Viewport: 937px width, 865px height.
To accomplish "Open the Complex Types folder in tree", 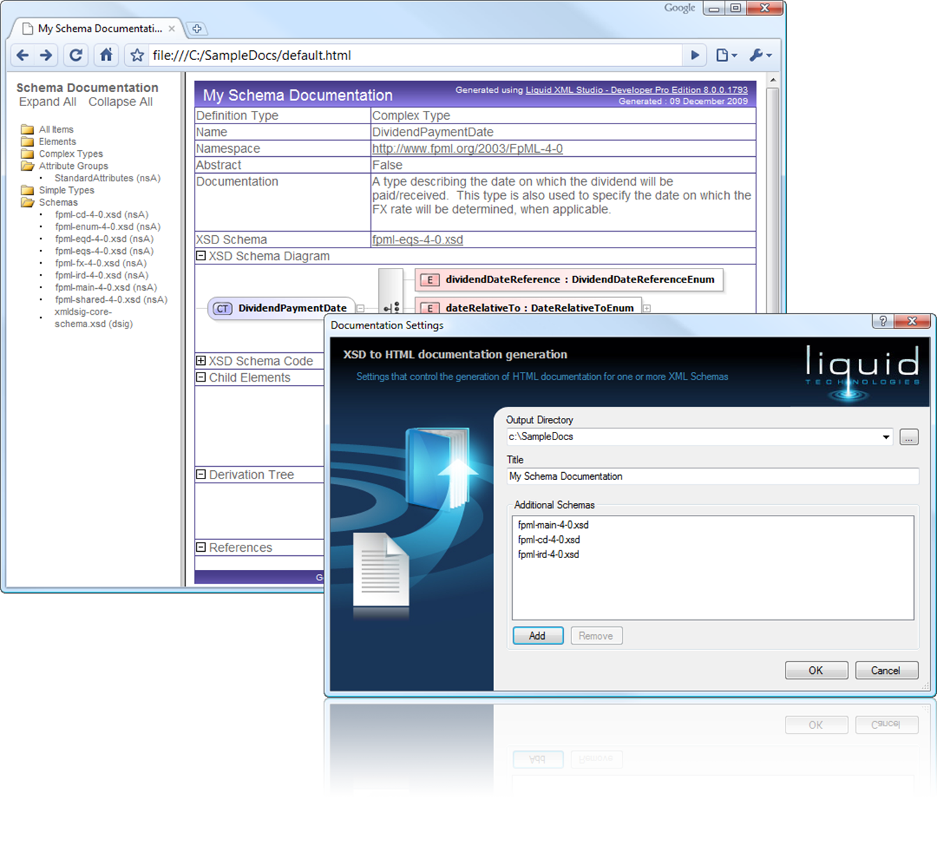I will (x=70, y=153).
